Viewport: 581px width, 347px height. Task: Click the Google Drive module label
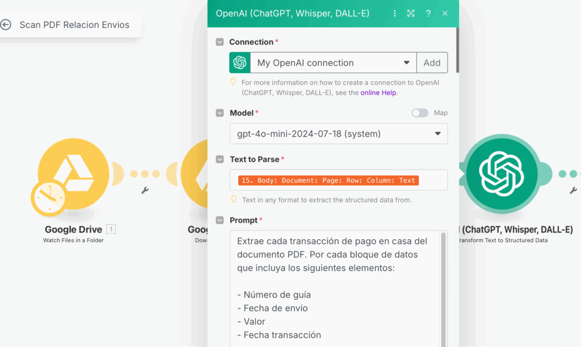[x=73, y=230]
